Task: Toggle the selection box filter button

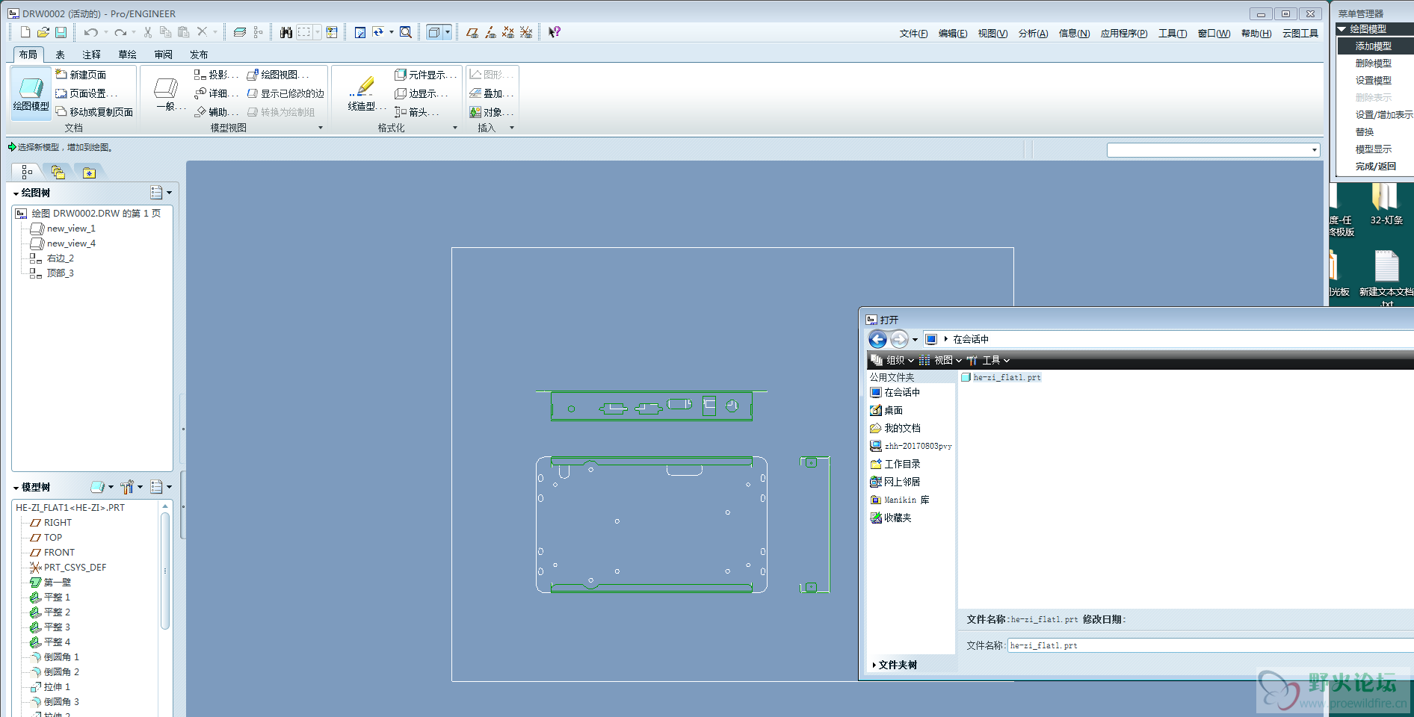Action: coord(305,32)
